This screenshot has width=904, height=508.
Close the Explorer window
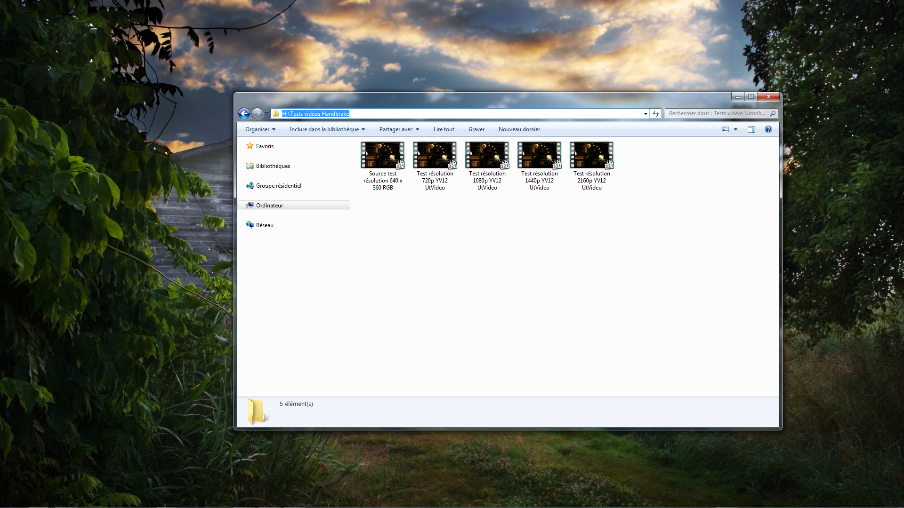click(x=768, y=97)
